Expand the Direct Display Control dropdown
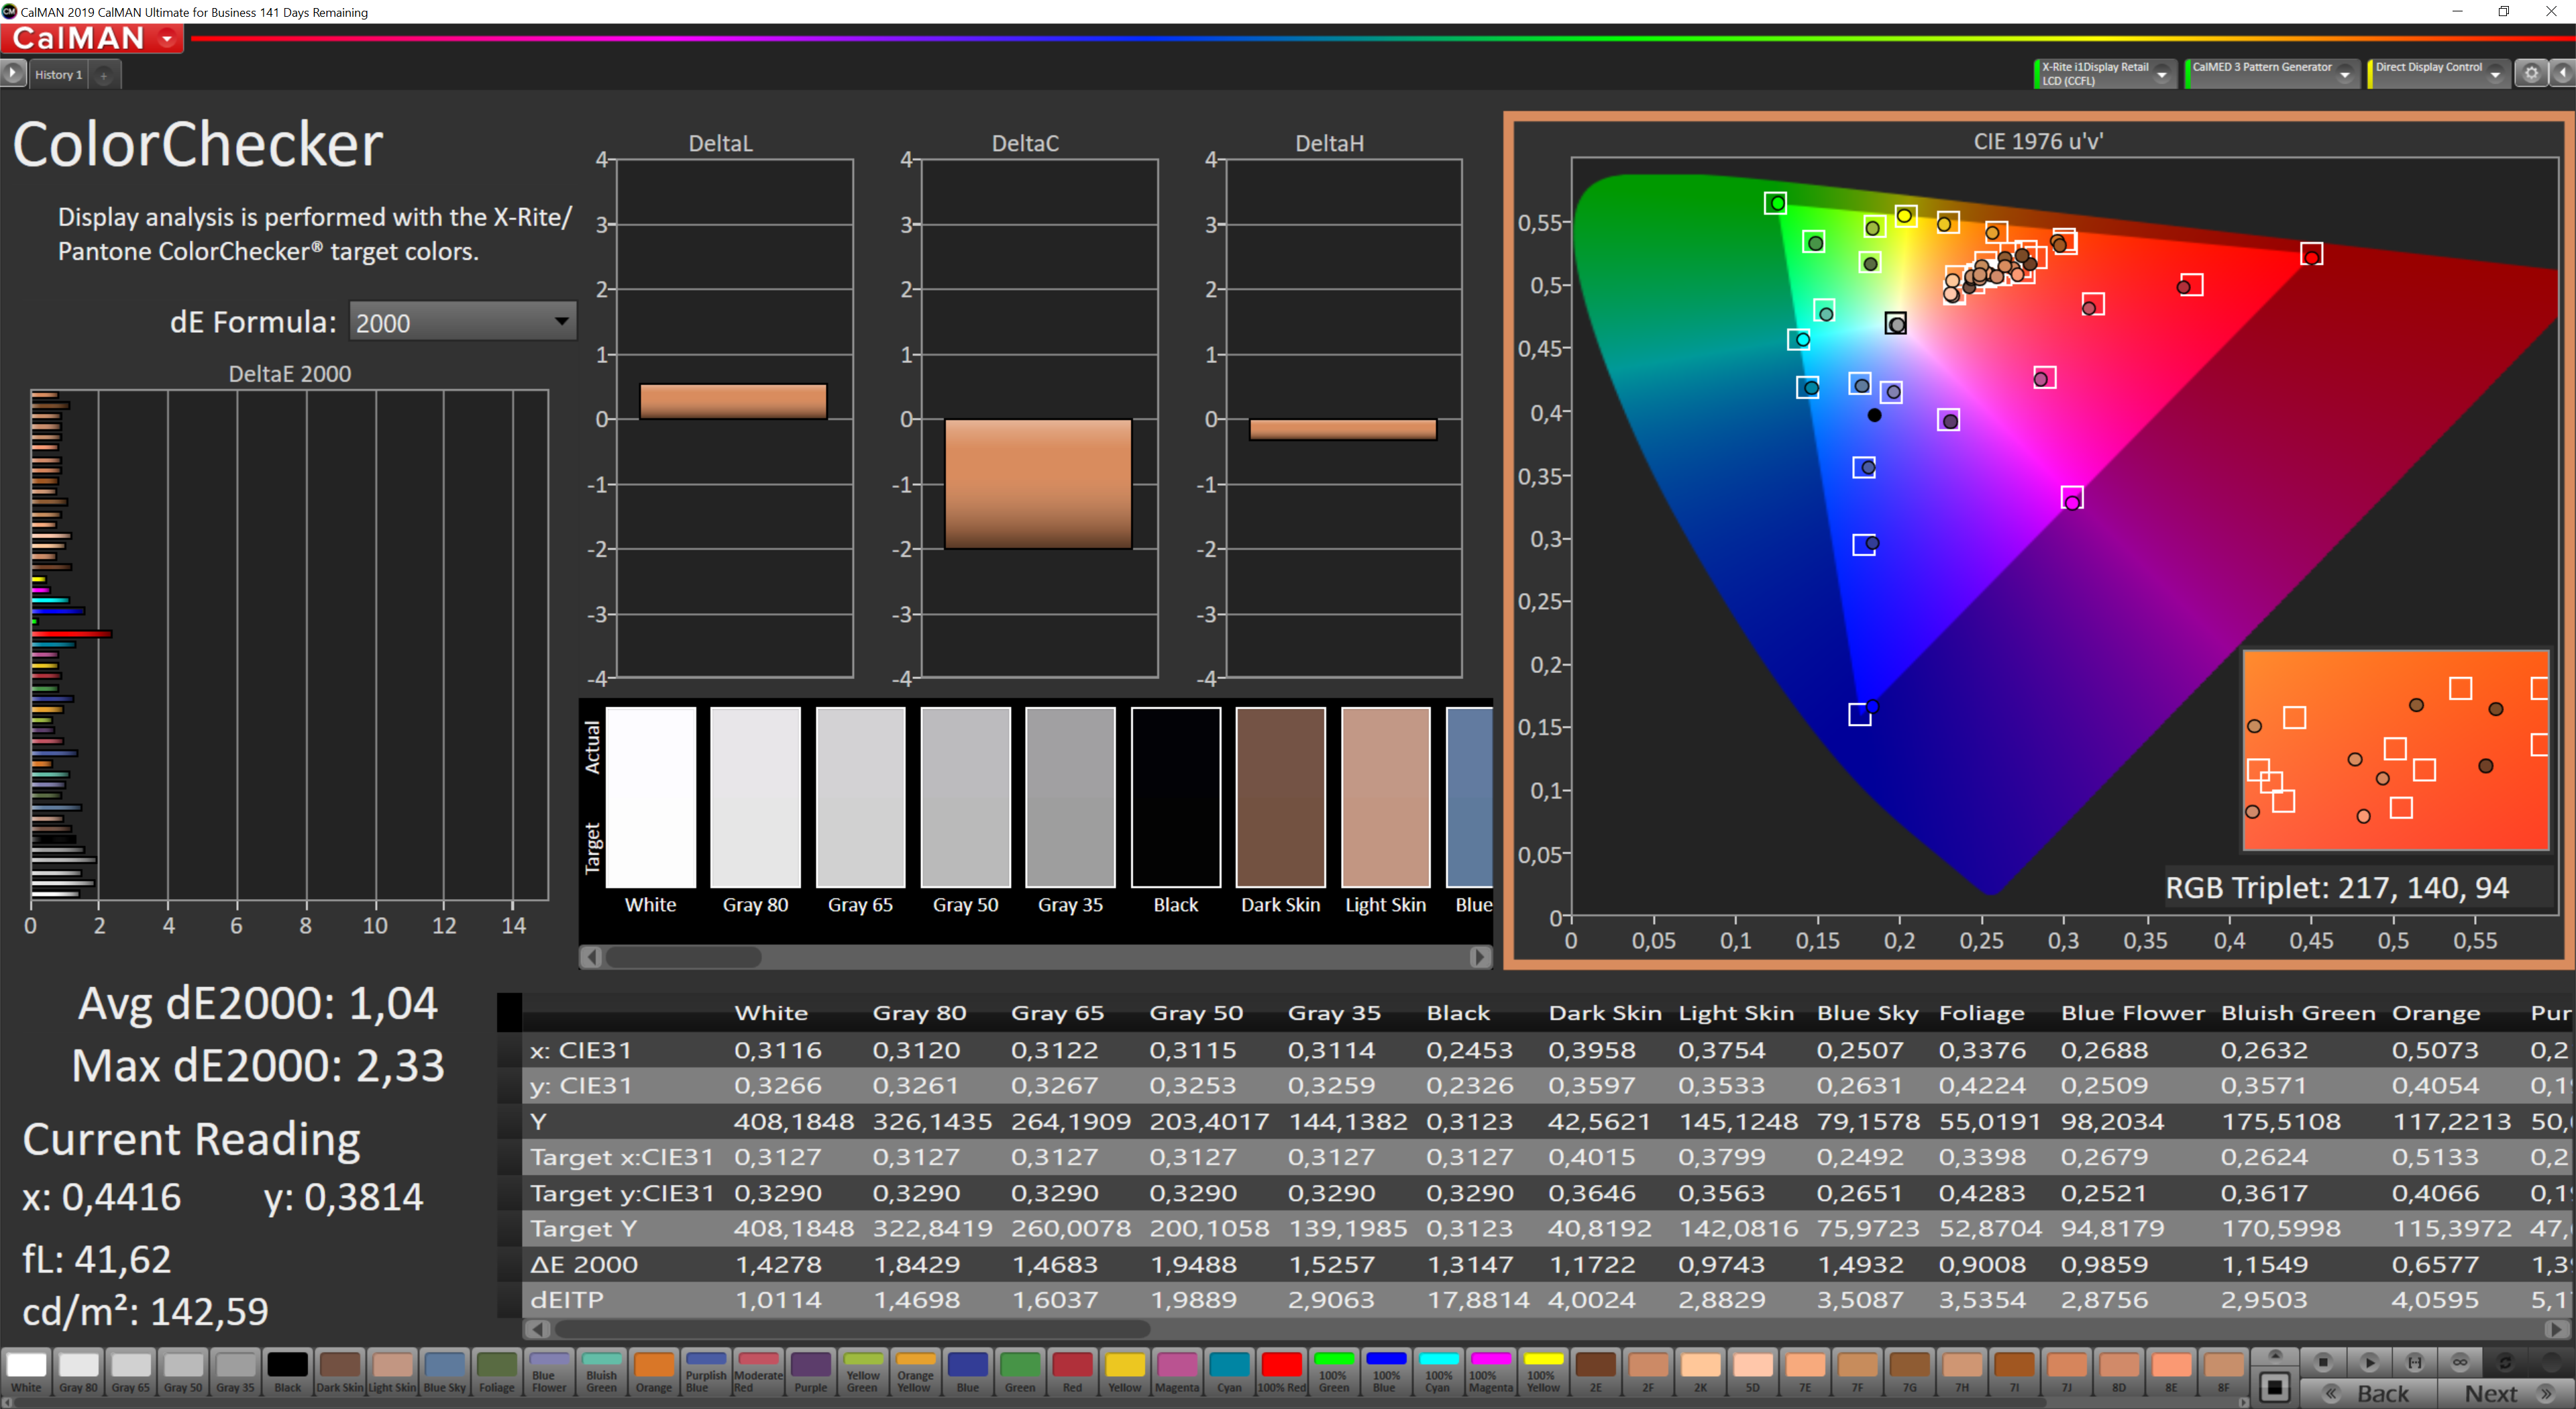The height and width of the screenshot is (1409, 2576). coord(2495,74)
